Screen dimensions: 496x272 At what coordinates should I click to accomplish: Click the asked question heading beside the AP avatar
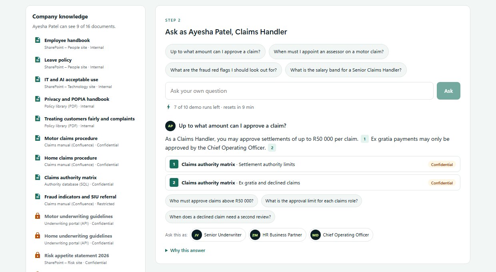click(x=232, y=126)
